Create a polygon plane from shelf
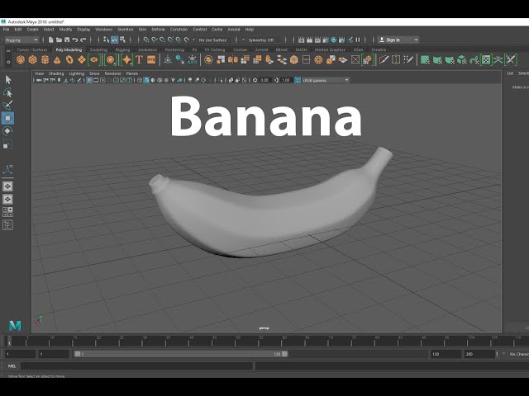This screenshot has width=529, height=396. [82, 60]
